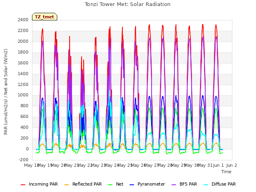Screen dimensions: 256x192
Task: Click the -200 y-axis tick label
Action: click(24, 160)
